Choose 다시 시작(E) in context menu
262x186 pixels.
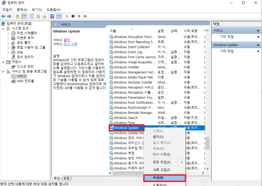coord(165,154)
